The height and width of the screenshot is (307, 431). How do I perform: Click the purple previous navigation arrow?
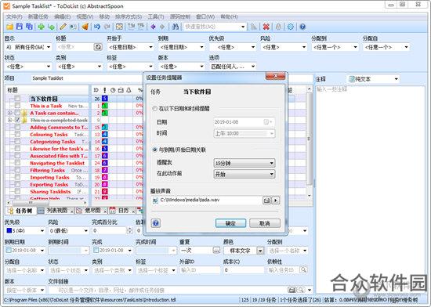[x=153, y=27]
